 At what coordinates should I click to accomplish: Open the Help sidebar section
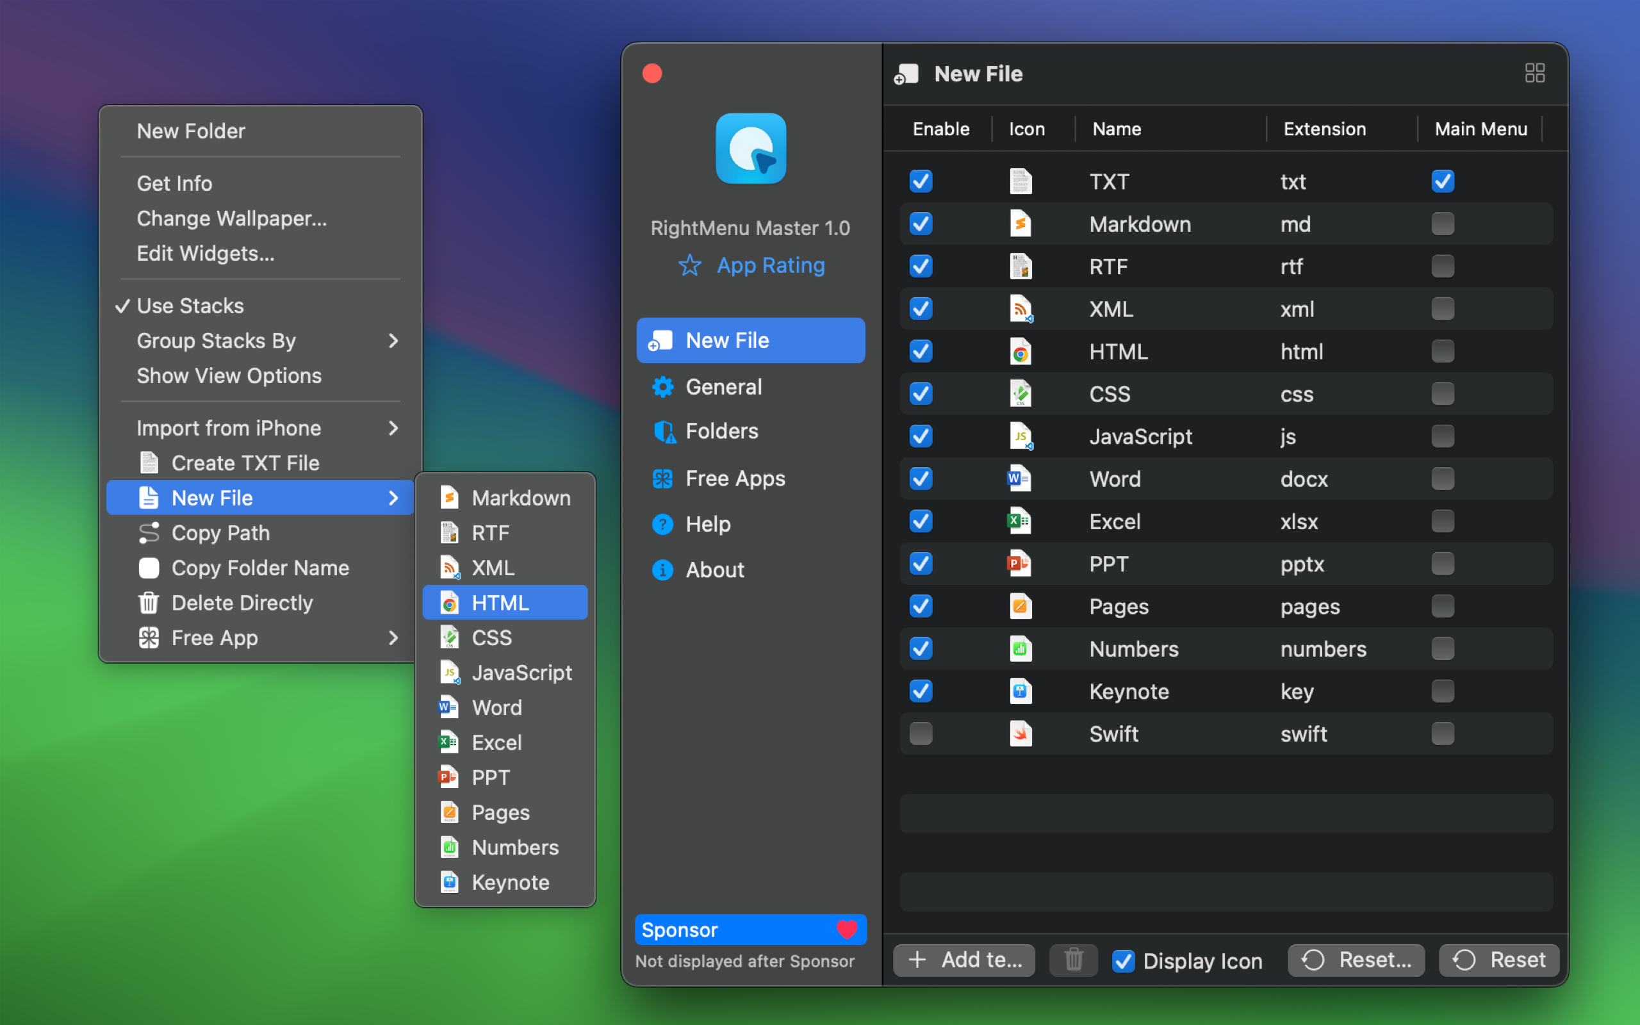(x=751, y=524)
